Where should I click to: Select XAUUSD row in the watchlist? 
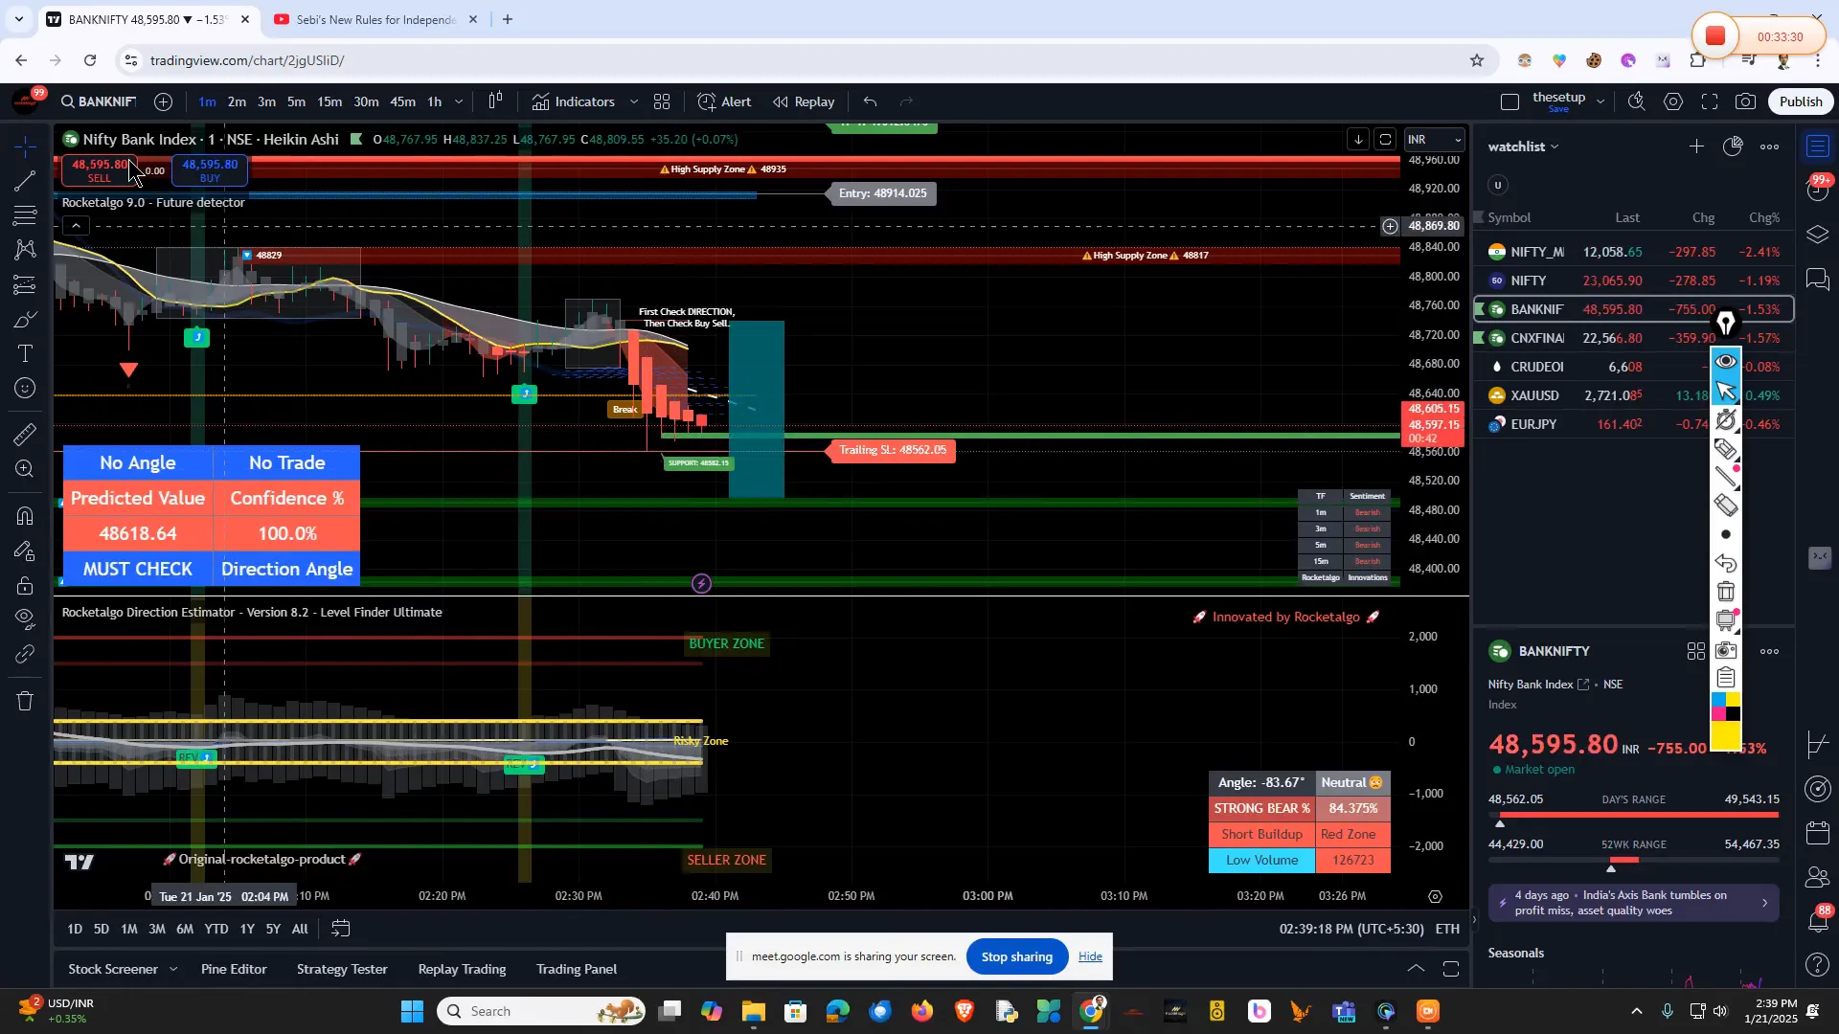[1633, 395]
